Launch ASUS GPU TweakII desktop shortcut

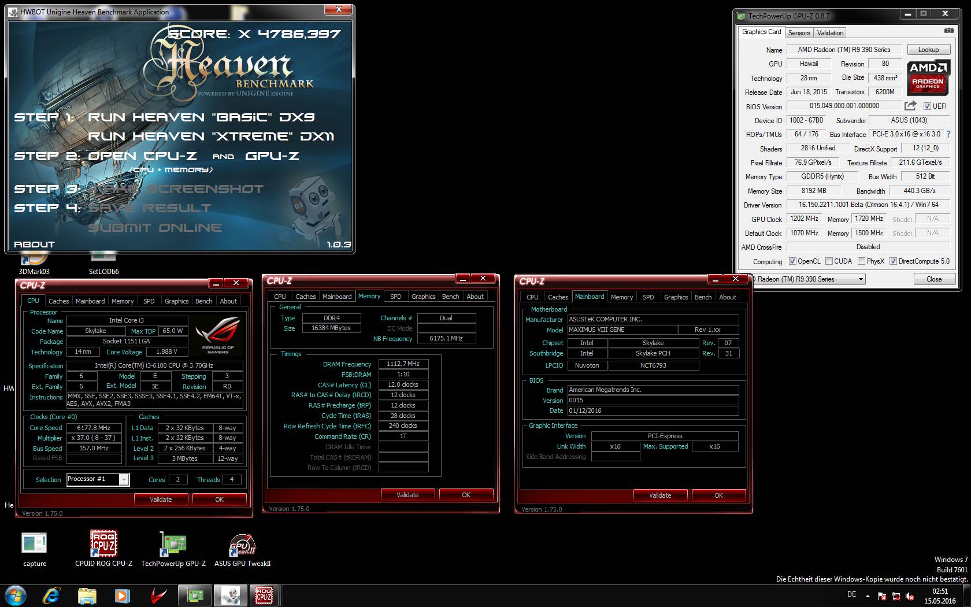[242, 549]
